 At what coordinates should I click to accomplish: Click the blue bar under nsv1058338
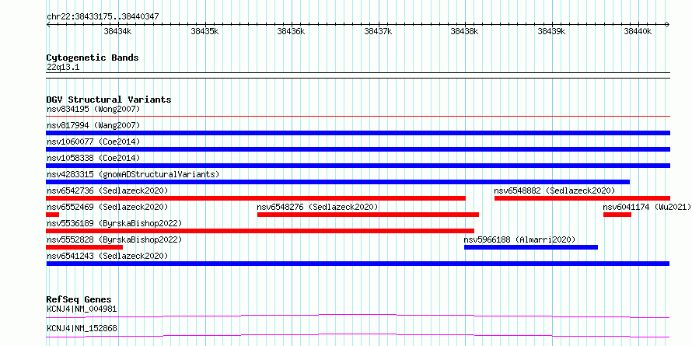click(358, 166)
